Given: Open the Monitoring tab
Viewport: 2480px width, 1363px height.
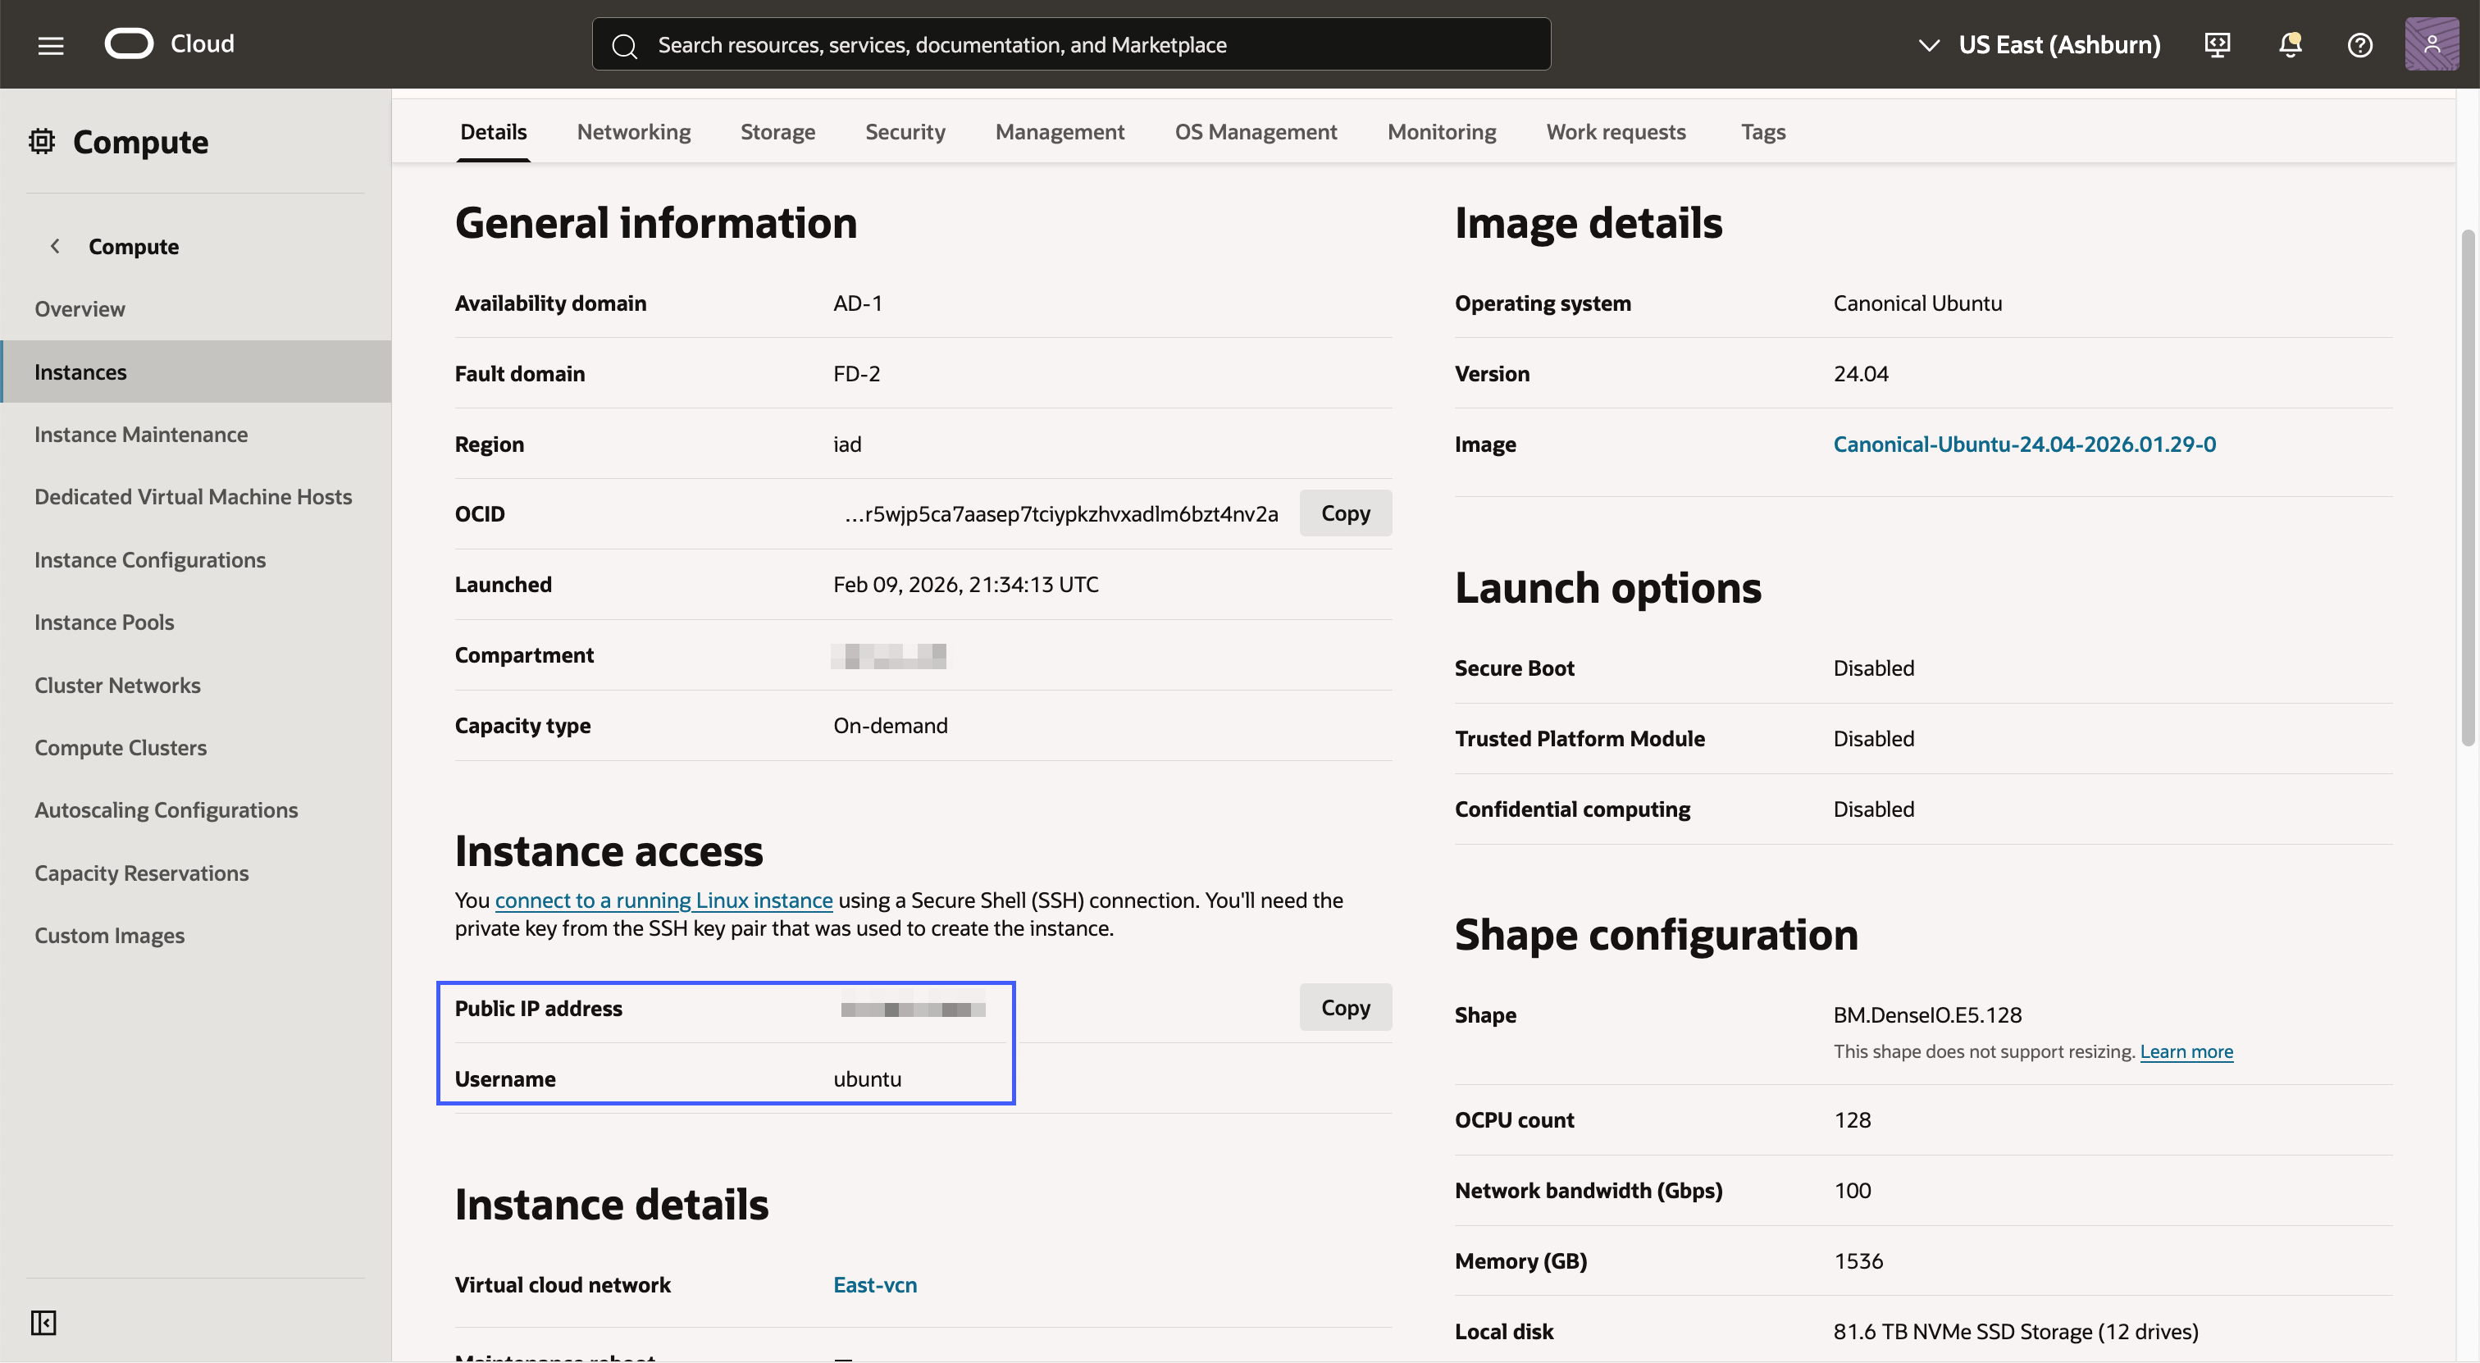Looking at the screenshot, I should click(x=1441, y=132).
